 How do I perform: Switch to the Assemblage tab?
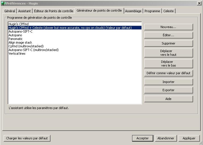[133, 11]
